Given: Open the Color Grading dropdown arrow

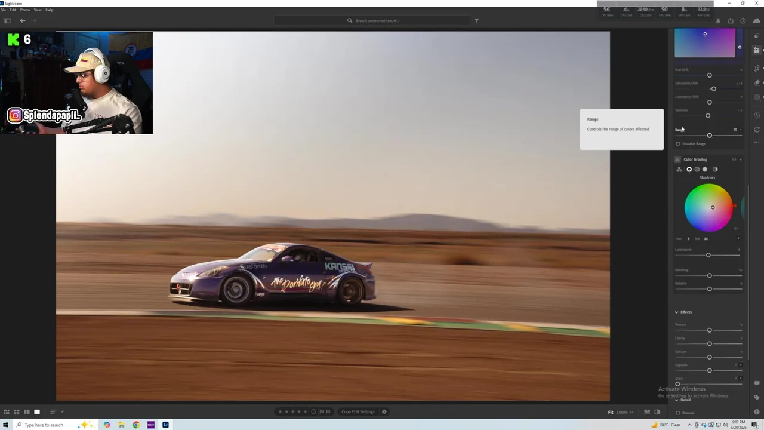Looking at the screenshot, I should [741, 159].
